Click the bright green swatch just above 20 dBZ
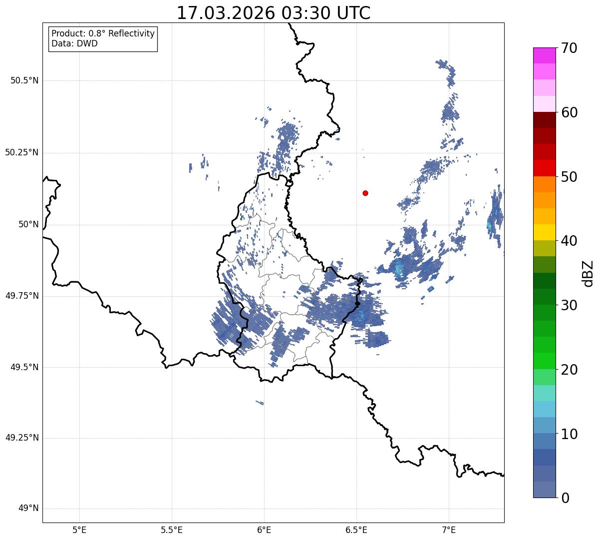This screenshot has width=600, height=540. click(x=544, y=361)
